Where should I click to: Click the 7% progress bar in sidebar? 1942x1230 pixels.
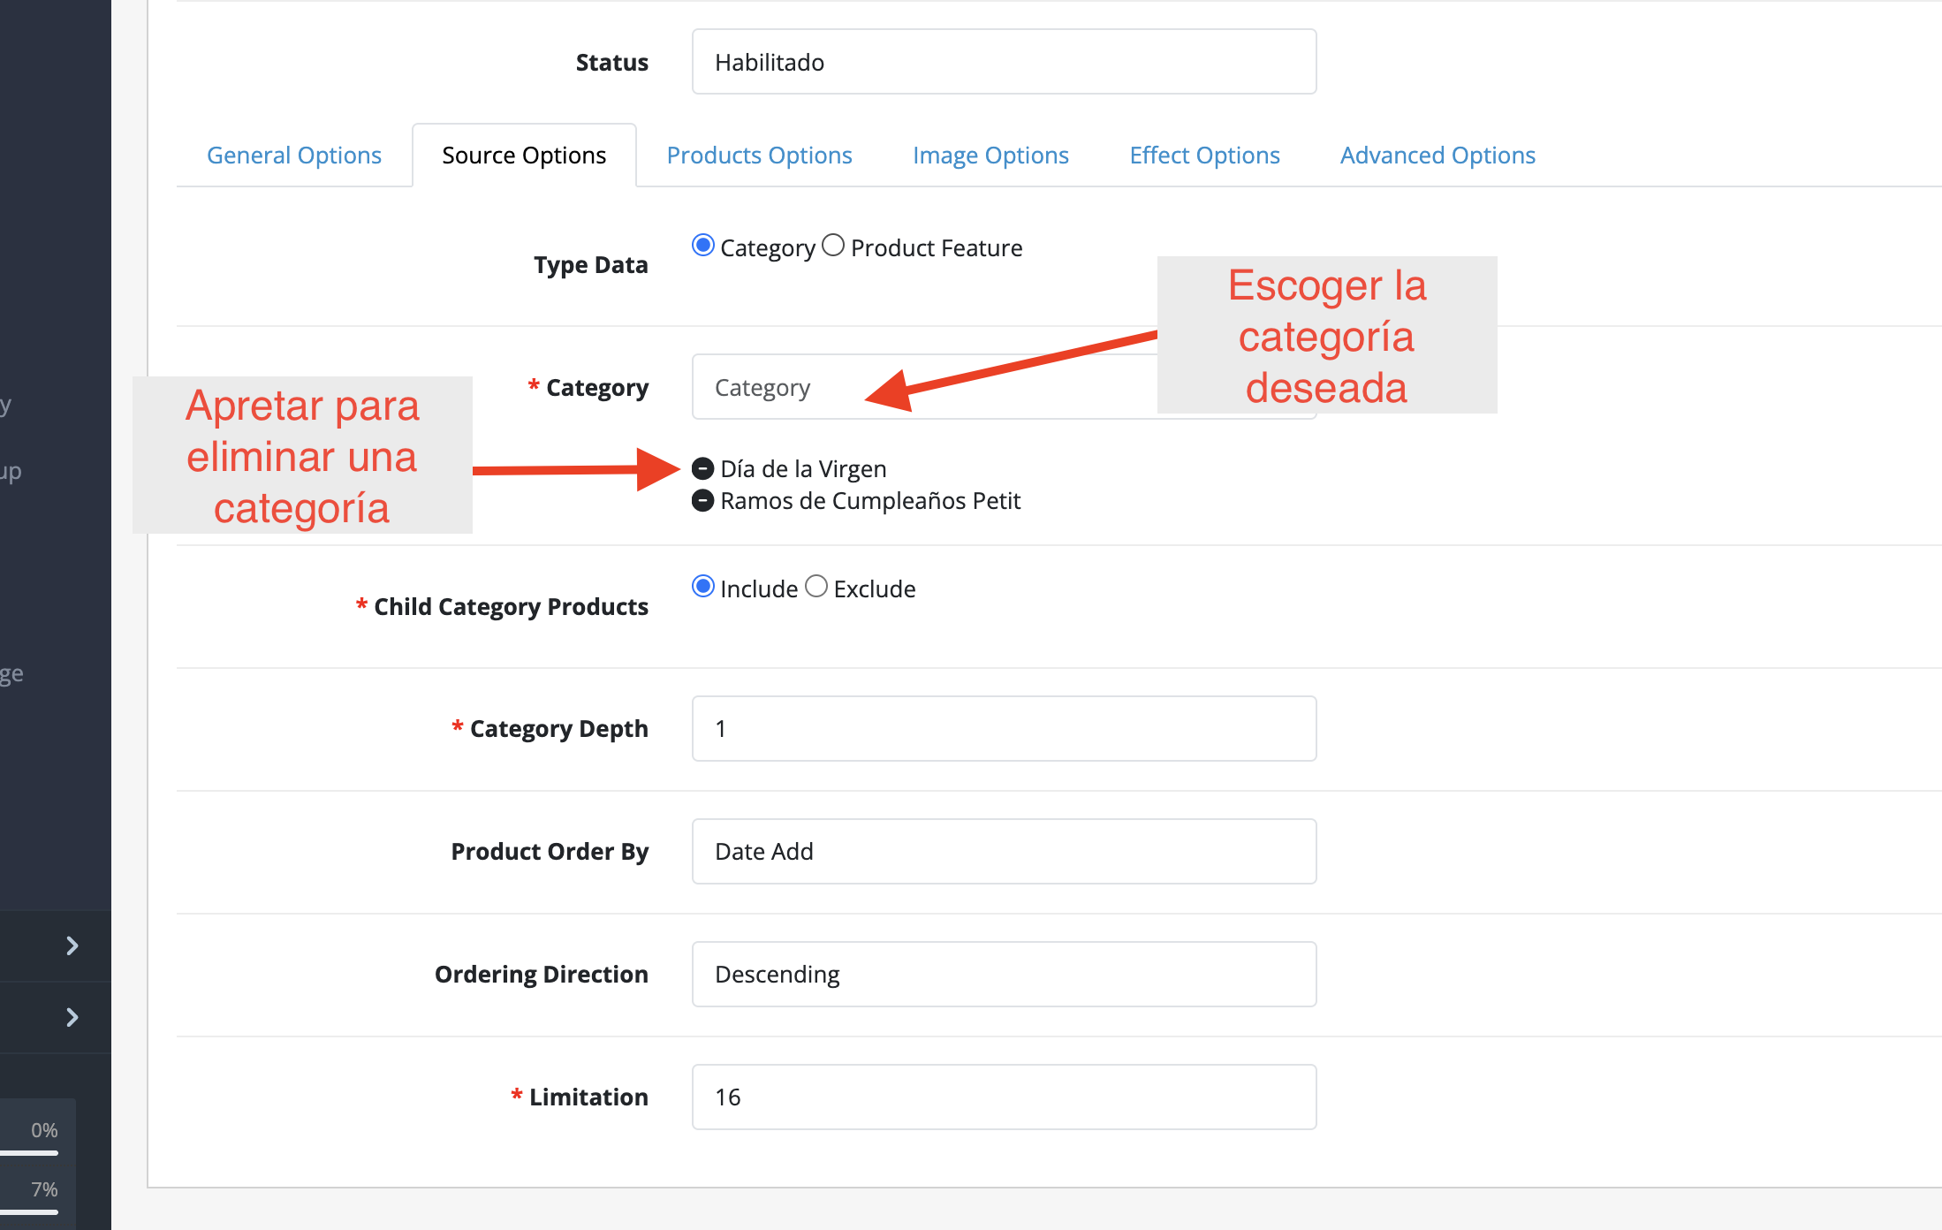click(x=30, y=1211)
